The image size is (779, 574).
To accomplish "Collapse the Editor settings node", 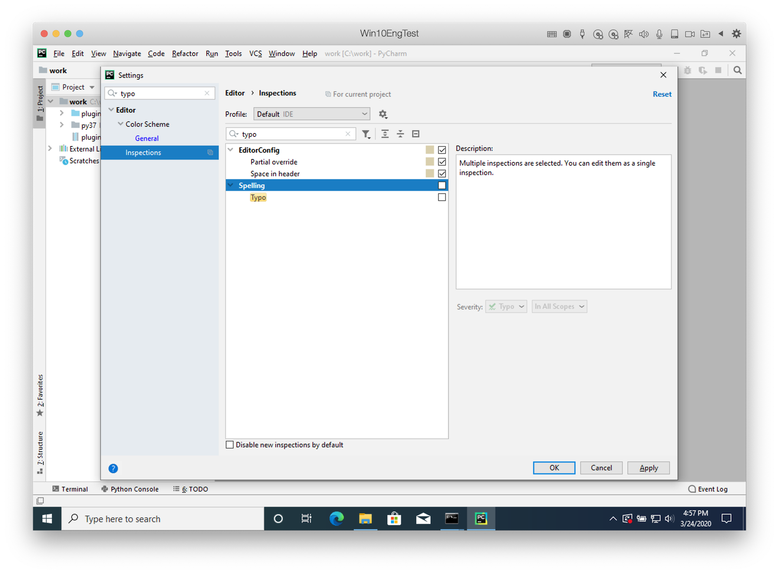I will pos(111,110).
